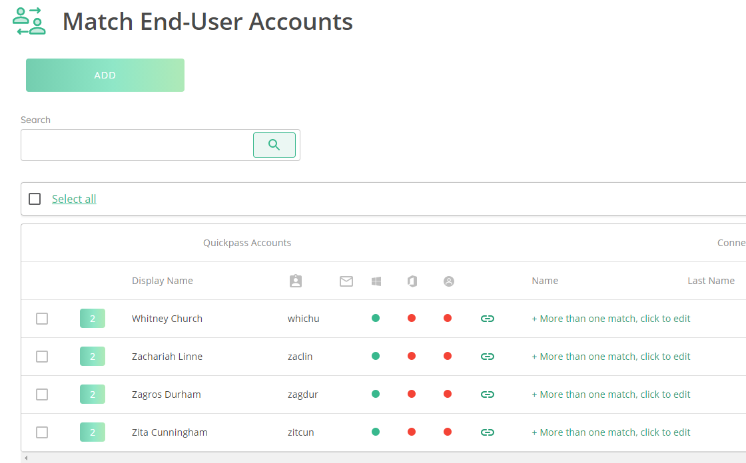Click the 2 badge for Zita Cunningham

93,432
